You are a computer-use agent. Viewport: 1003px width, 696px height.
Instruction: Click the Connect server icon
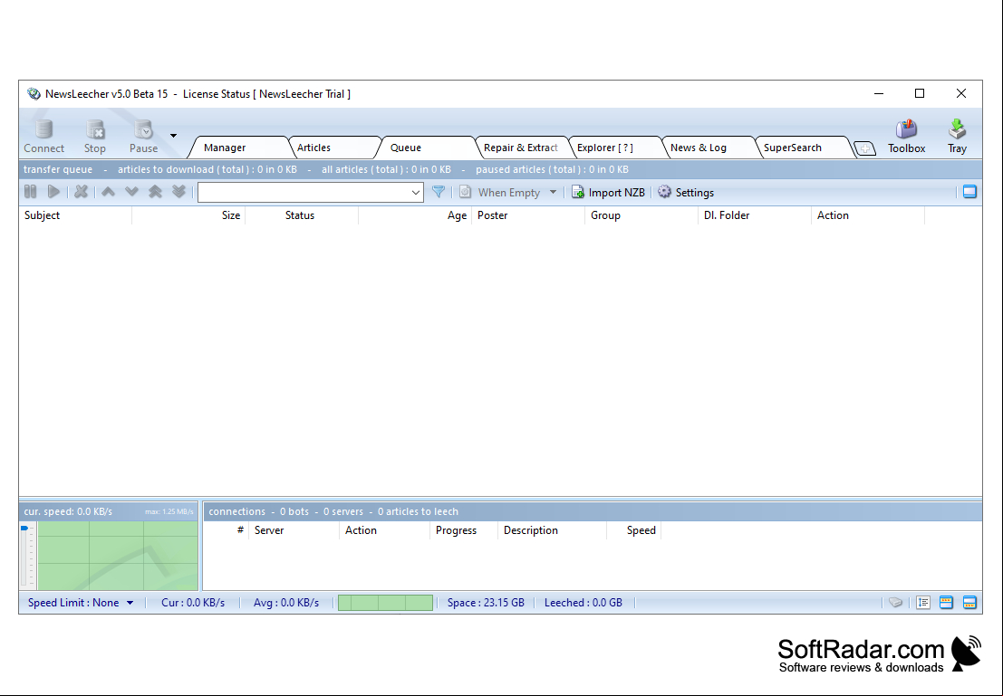tap(43, 136)
